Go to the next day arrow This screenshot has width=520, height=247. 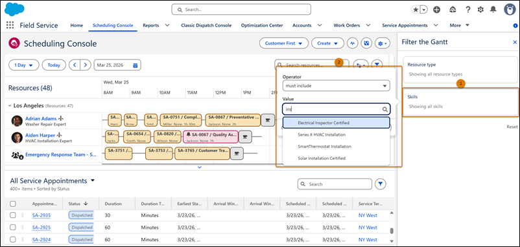(x=85, y=65)
